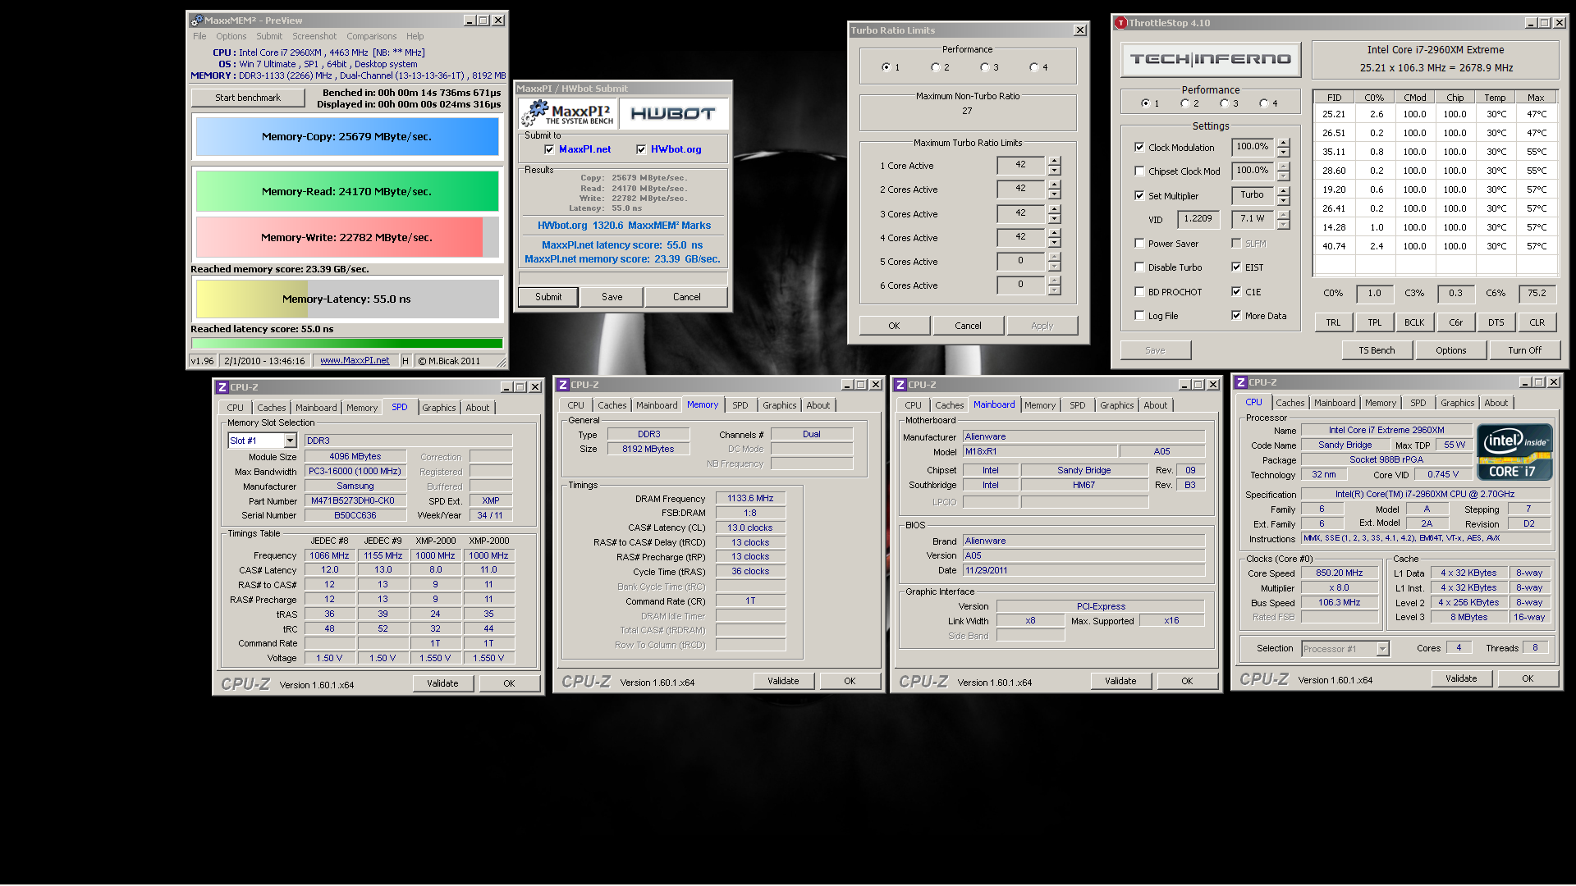Click the Memory-Write result bar
Image resolution: width=1576 pixels, height=886 pixels.
click(x=347, y=237)
